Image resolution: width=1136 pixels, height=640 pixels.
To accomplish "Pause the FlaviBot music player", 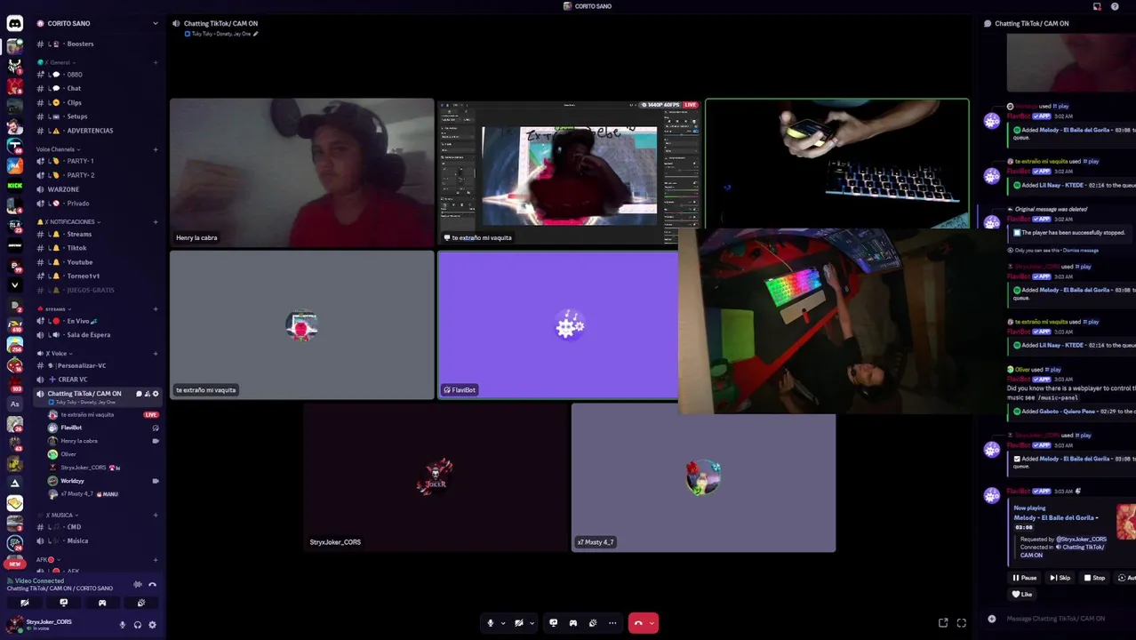I will [x=1024, y=578].
